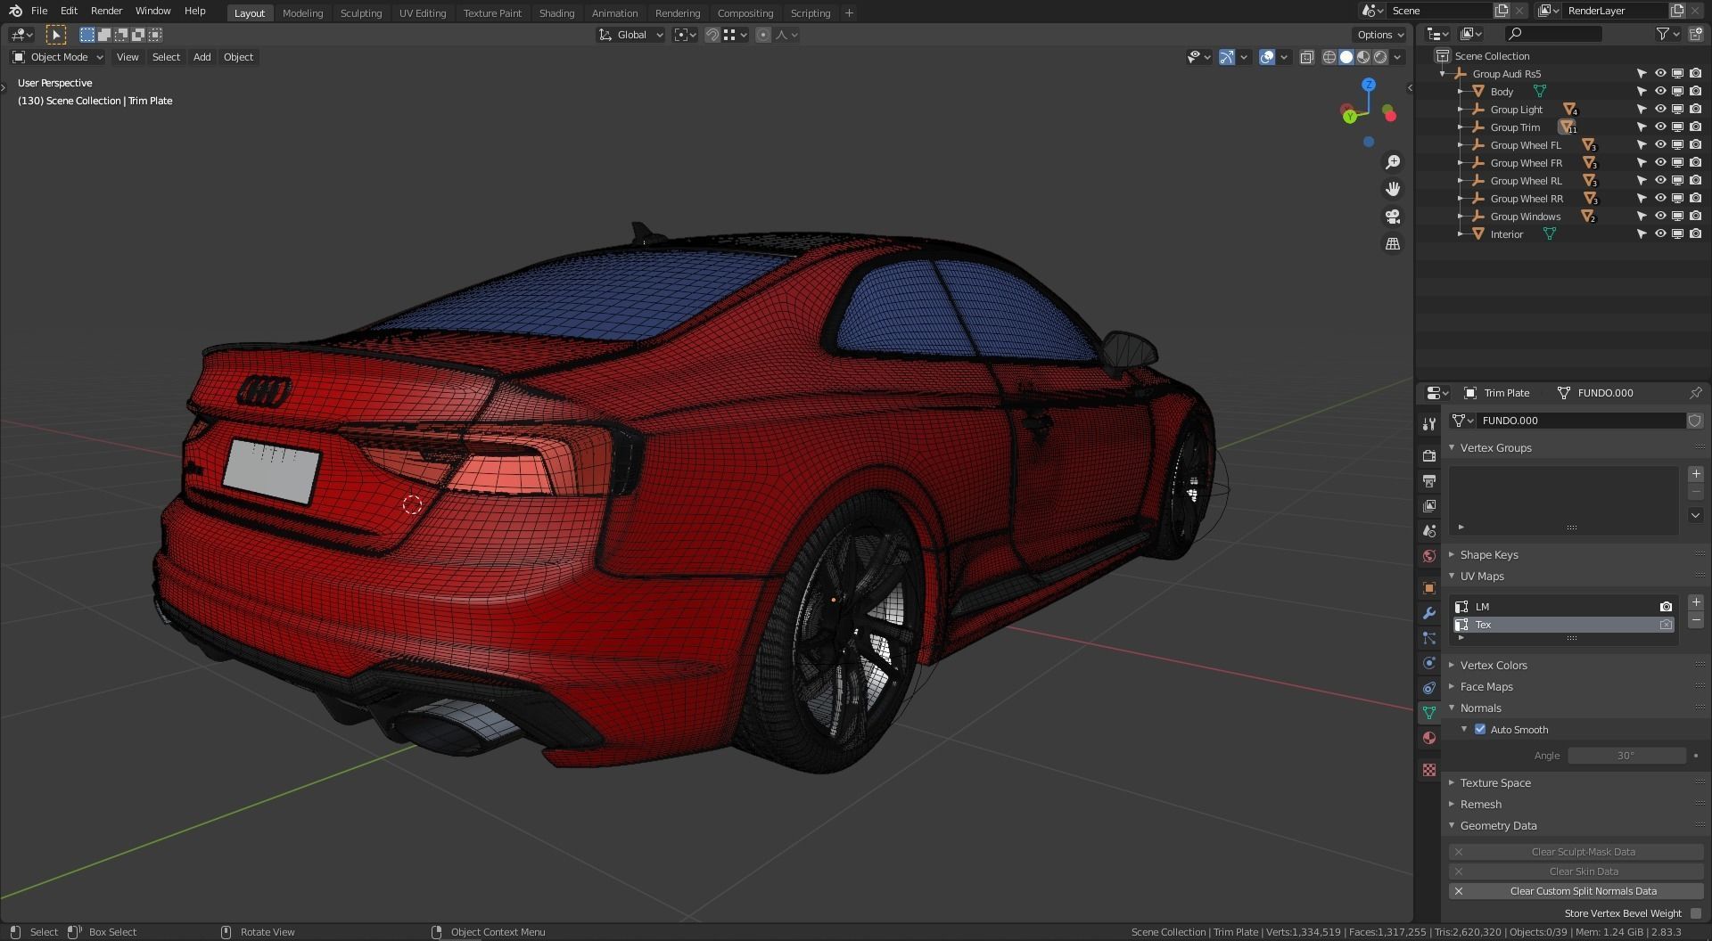Open Physics properties tab
This screenshot has height=941, width=1712.
1429,663
